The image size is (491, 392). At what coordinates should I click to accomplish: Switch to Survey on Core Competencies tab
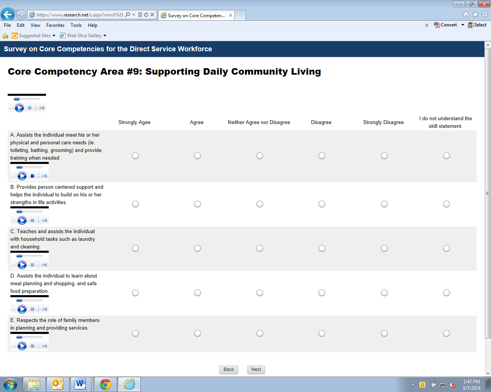[x=196, y=16]
